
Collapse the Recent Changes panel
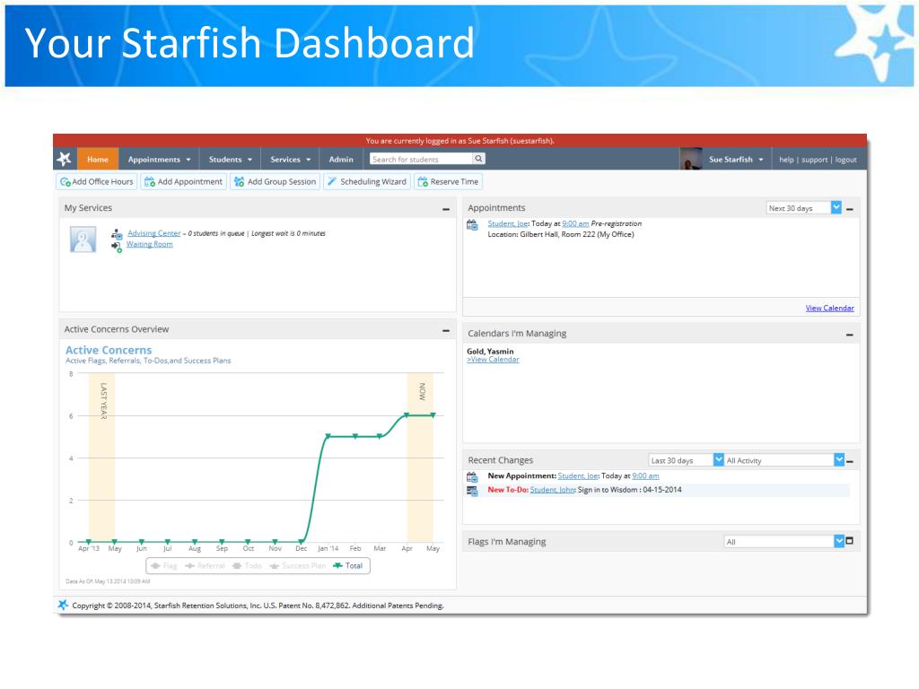[850, 462]
